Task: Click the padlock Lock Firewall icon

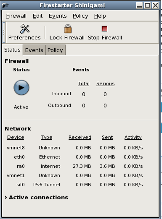Action: click(x=68, y=29)
